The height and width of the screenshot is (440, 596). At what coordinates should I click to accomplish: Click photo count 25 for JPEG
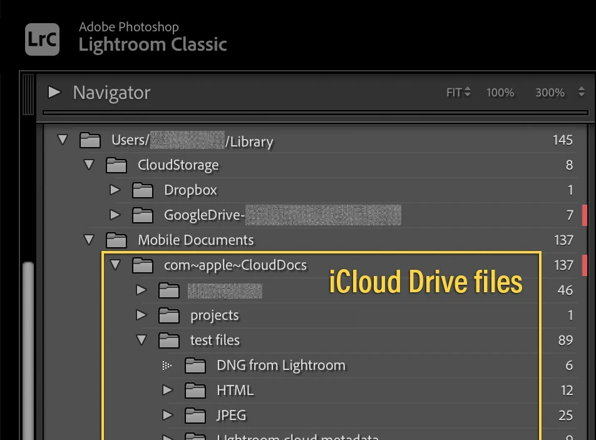point(565,416)
